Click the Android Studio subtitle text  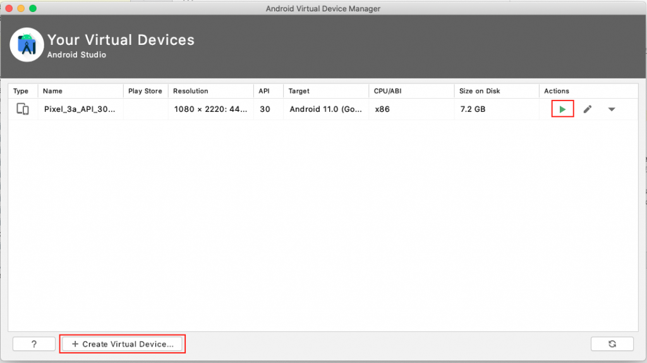[76, 54]
